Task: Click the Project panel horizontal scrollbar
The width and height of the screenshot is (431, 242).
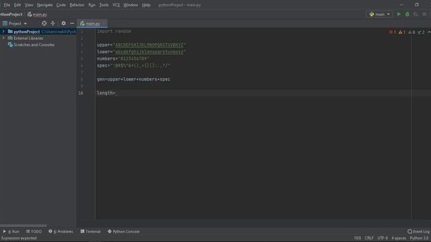Action: 24,226
